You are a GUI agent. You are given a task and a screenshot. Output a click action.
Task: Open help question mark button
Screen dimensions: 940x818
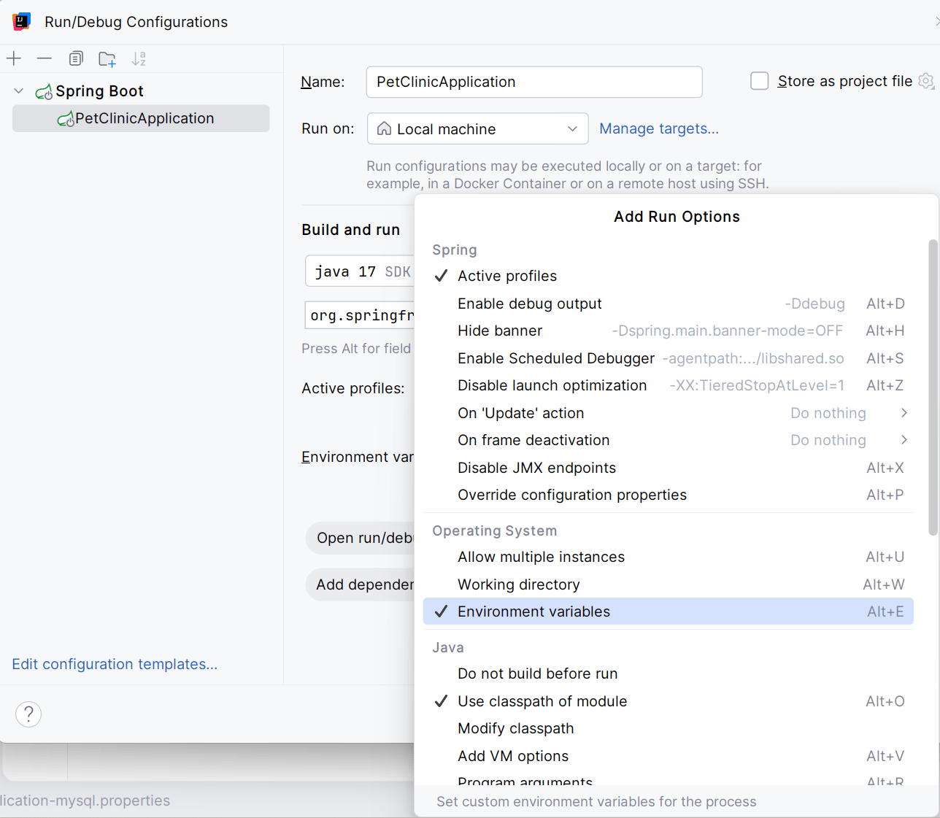[28, 714]
